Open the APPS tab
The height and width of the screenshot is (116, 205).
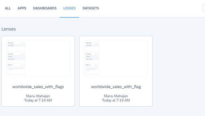point(22,8)
